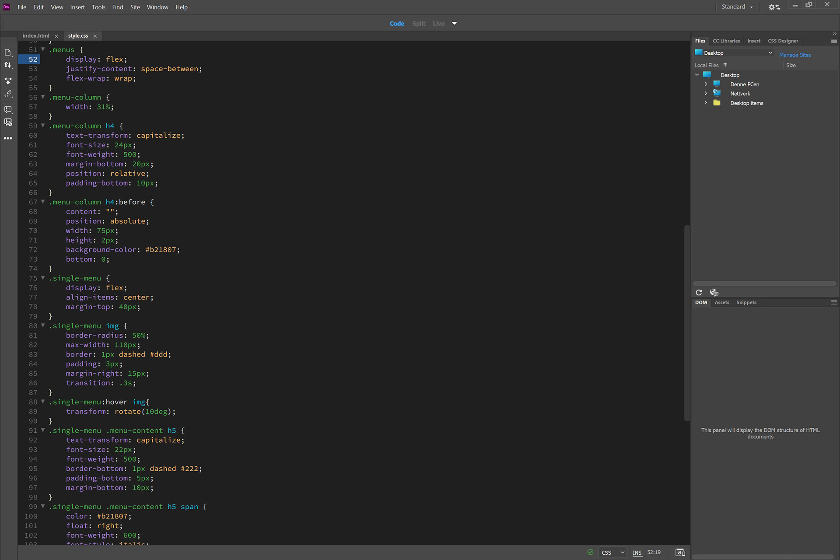Expand the Denne PCen tree node
This screenshot has width=840, height=560.
click(x=706, y=84)
